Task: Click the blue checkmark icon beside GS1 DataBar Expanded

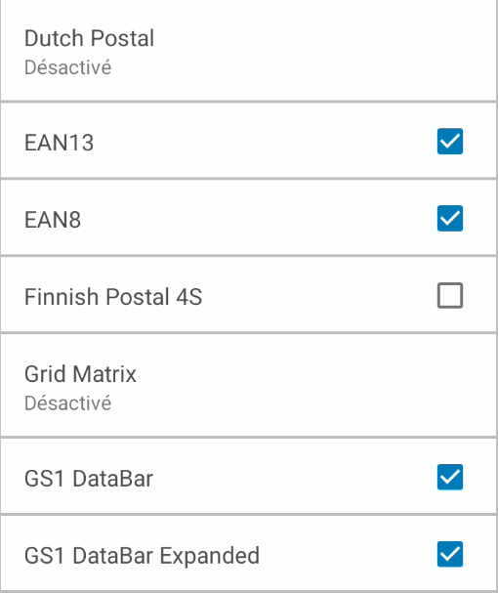Action: pos(450,555)
